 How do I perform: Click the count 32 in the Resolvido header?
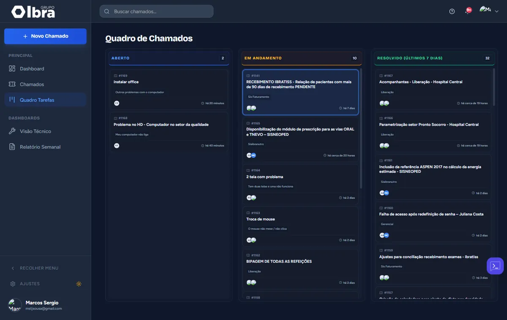pos(488,58)
